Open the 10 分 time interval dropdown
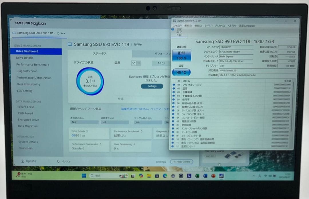The width and height of the screenshot is (309, 199). (161, 63)
